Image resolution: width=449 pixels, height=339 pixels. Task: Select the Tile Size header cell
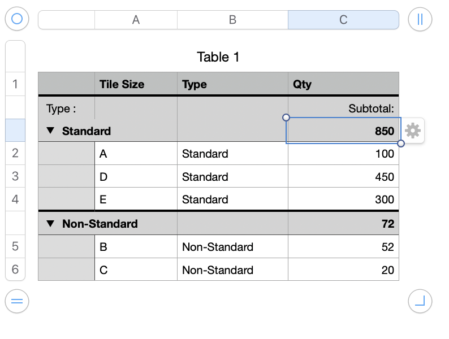coord(136,84)
